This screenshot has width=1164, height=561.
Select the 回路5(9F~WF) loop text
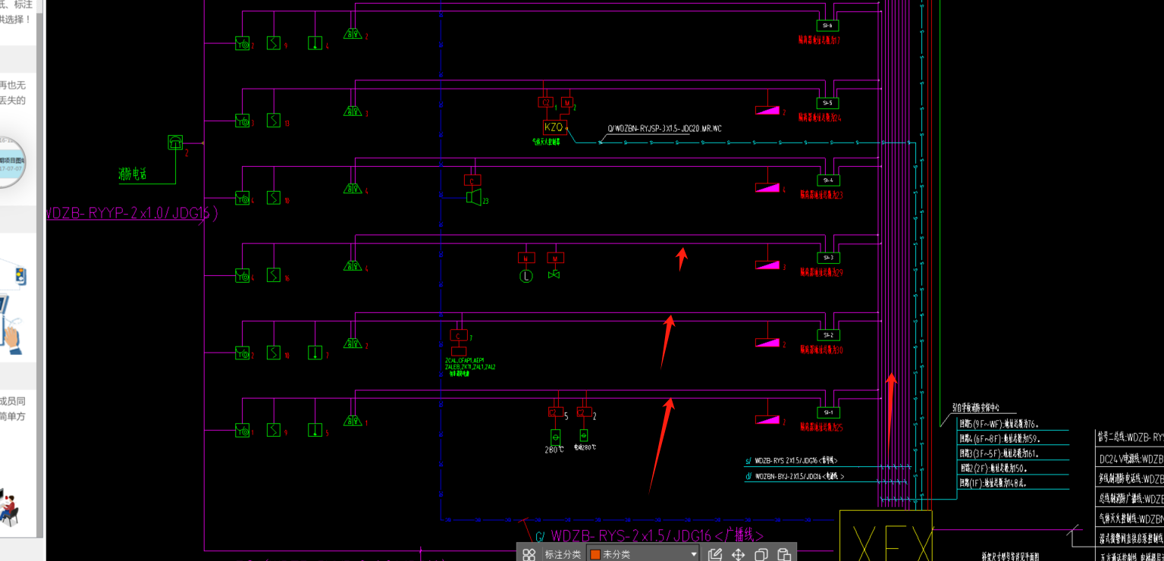(x=999, y=424)
